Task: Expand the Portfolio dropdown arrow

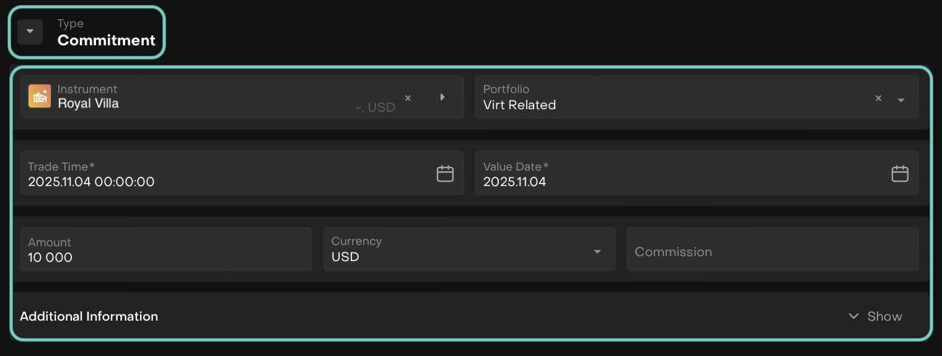Action: click(x=901, y=100)
